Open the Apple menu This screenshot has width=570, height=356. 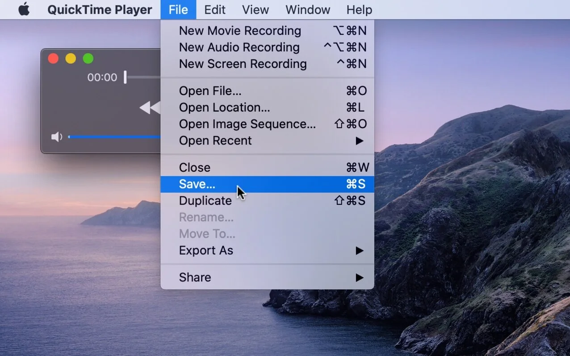(24, 9)
